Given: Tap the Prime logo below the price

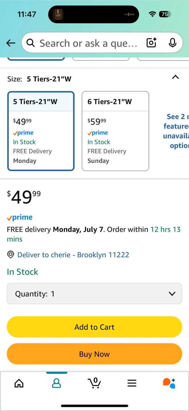Looking at the screenshot, I should (20, 217).
